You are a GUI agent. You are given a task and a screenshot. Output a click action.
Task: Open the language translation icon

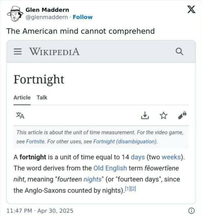(x=20, y=116)
